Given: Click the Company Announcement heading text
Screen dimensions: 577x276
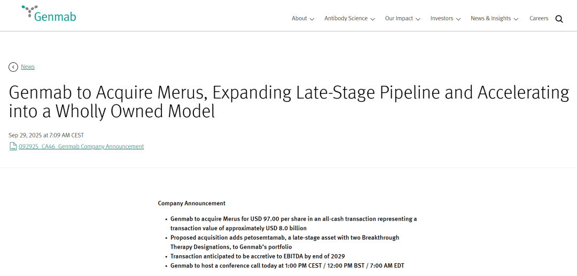Looking at the screenshot, I should [x=191, y=204].
